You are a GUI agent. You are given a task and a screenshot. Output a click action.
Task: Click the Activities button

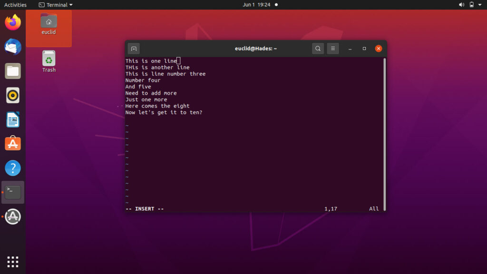(15, 5)
